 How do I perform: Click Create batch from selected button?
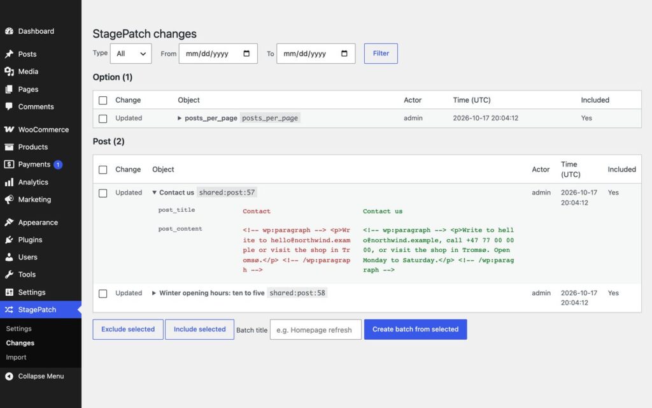[x=415, y=330]
